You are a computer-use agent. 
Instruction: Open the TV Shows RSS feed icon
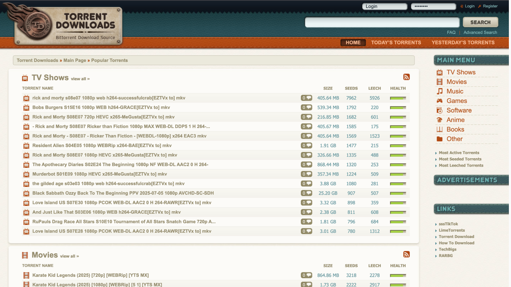tap(406, 77)
